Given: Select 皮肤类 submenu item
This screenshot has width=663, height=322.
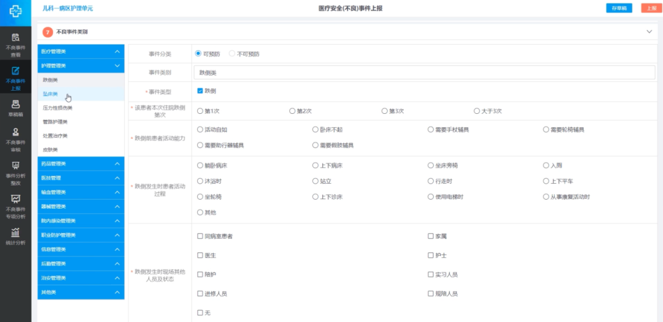Looking at the screenshot, I should [x=81, y=149].
